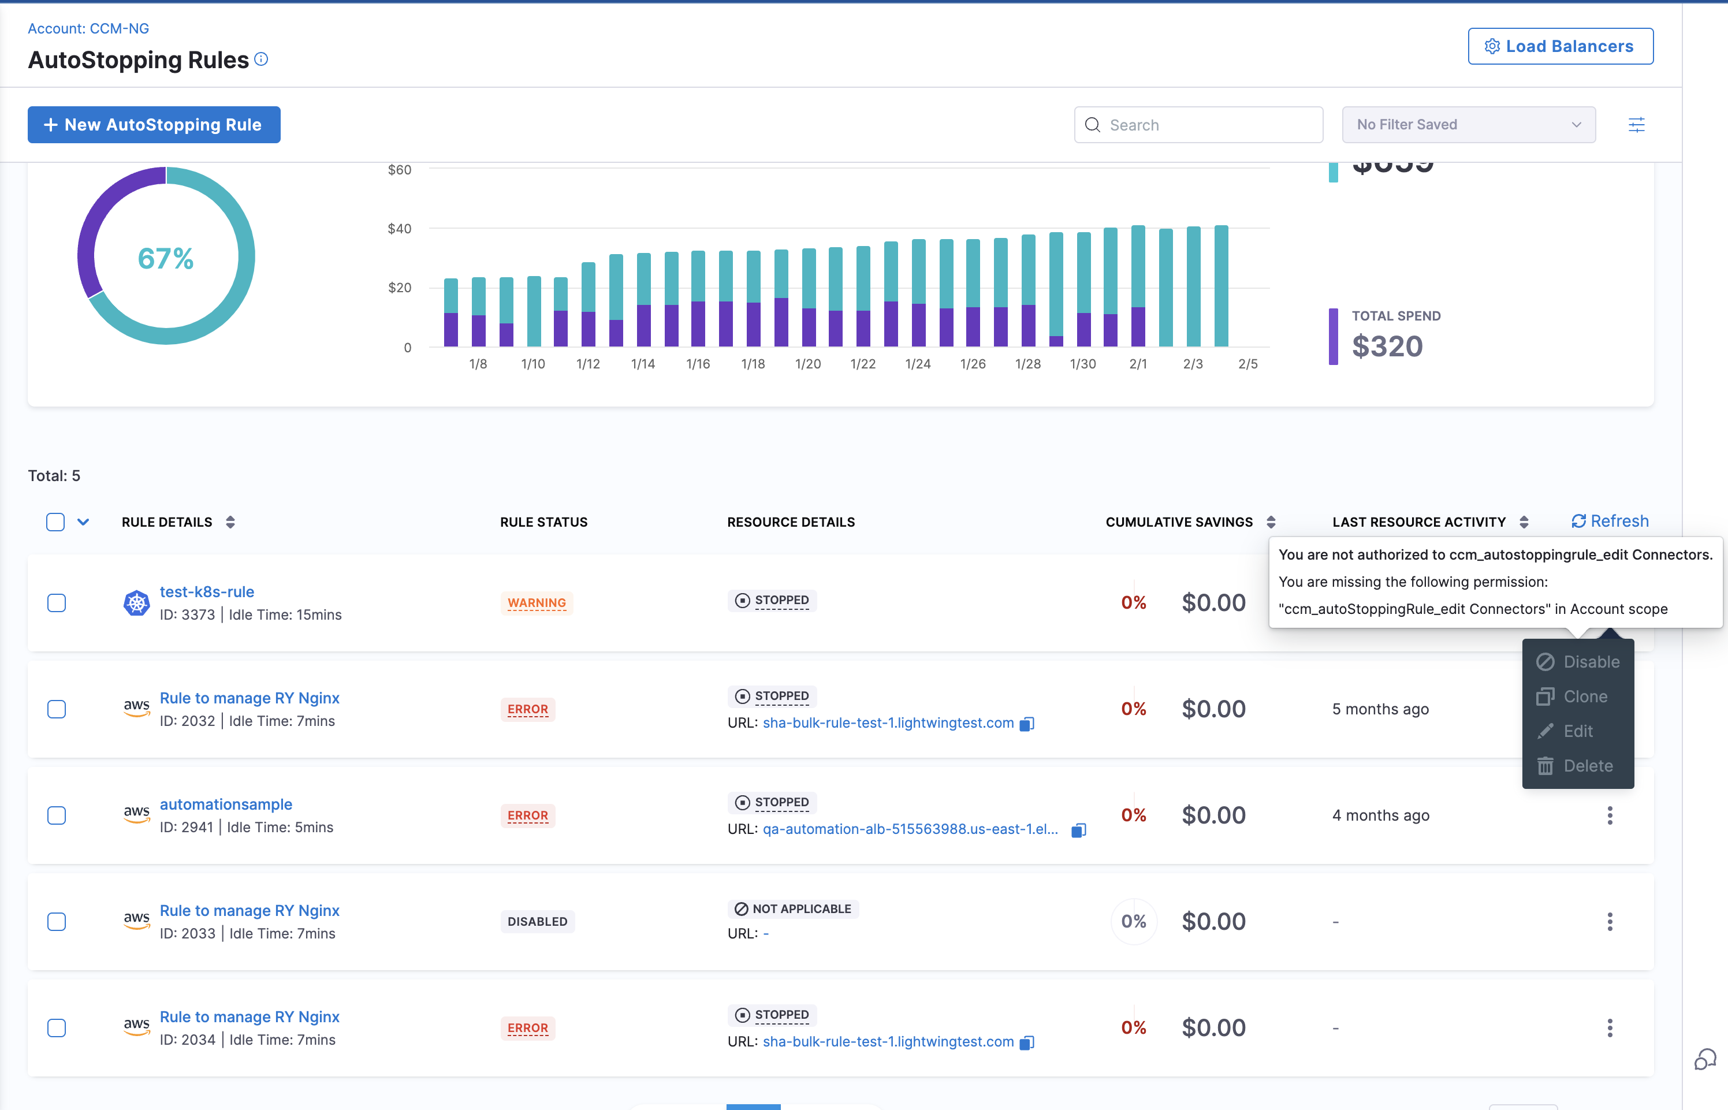Click New AutoStopping Rule button
This screenshot has width=1728, height=1110.
coord(154,125)
